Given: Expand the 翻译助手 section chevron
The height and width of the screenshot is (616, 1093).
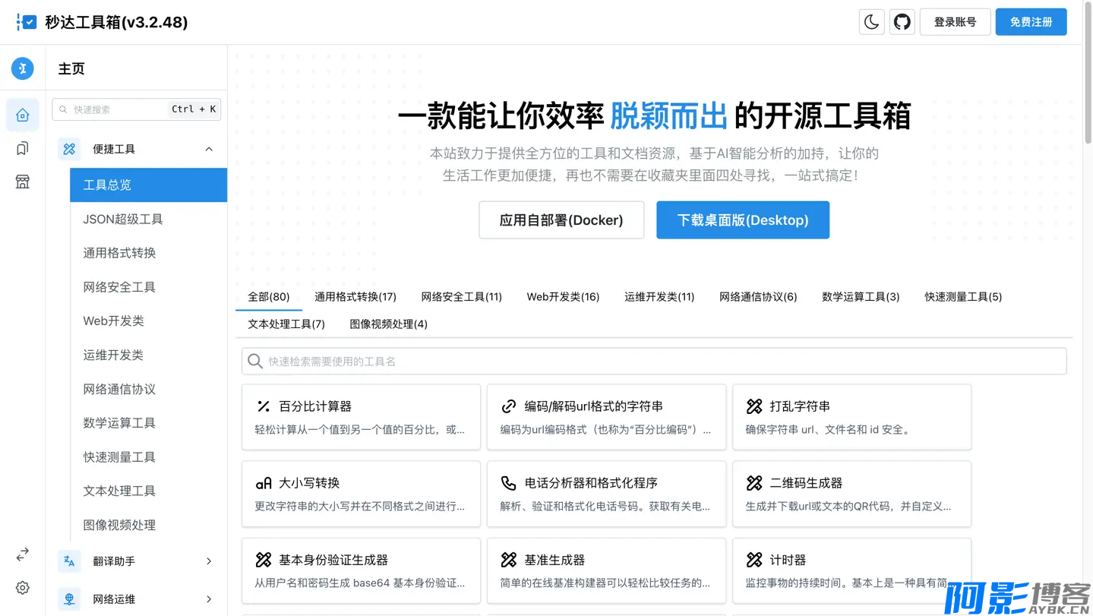Looking at the screenshot, I should pos(209,561).
